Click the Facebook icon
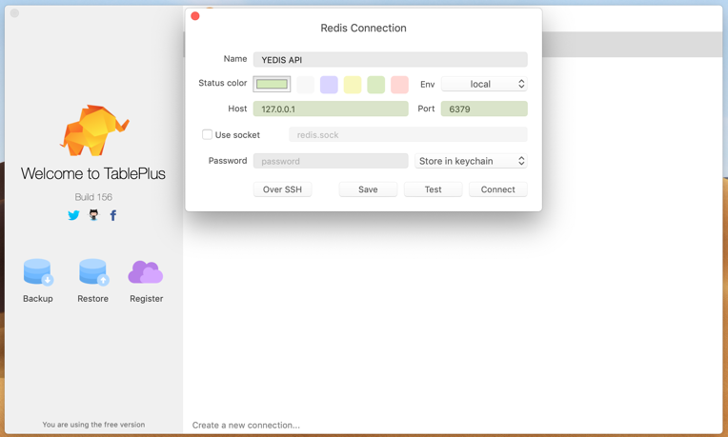The height and width of the screenshot is (437, 728). 113,215
